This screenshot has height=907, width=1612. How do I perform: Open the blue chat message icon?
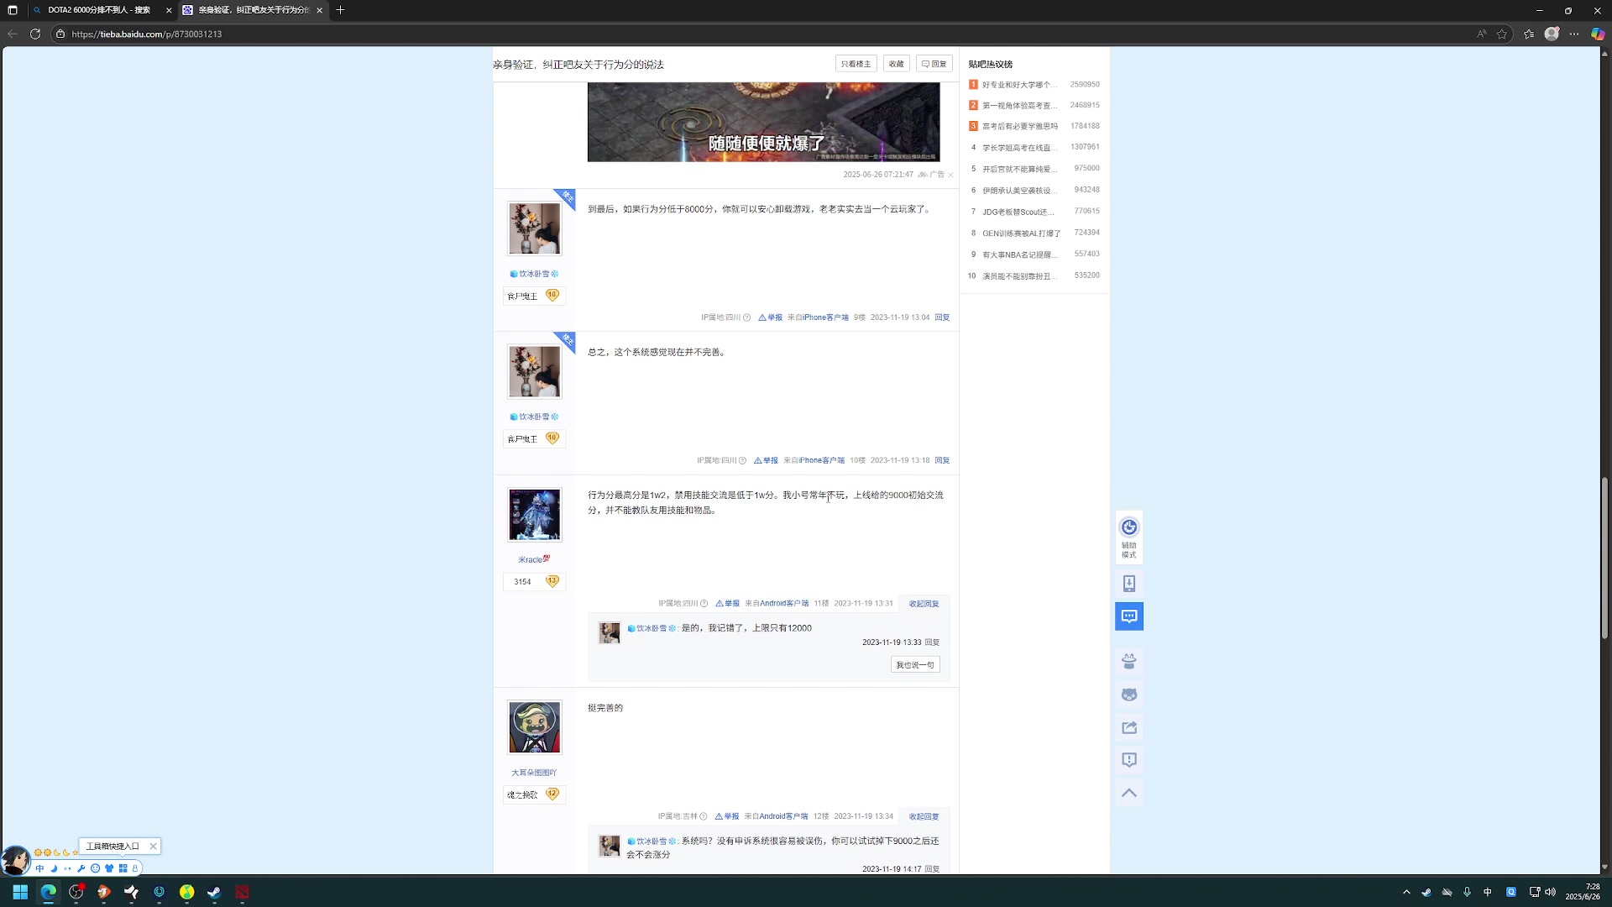[1129, 616]
